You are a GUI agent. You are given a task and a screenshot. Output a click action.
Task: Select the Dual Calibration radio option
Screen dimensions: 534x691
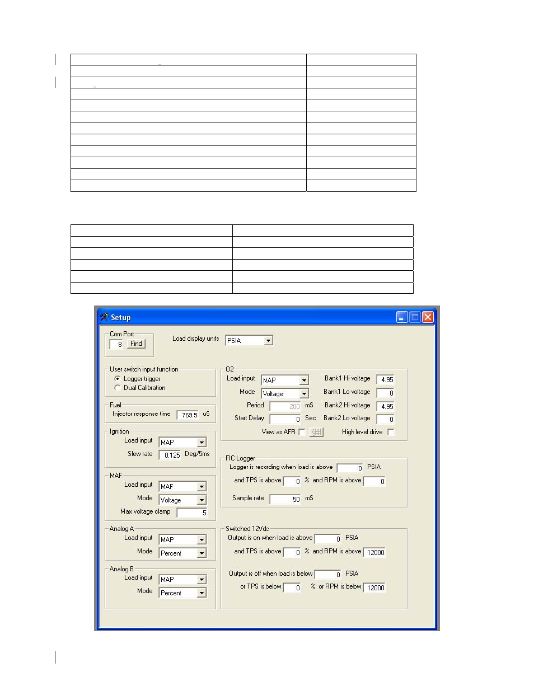click(117, 388)
